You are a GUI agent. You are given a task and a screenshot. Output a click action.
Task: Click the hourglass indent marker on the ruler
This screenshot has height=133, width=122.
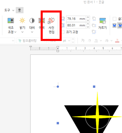click(58, 49)
